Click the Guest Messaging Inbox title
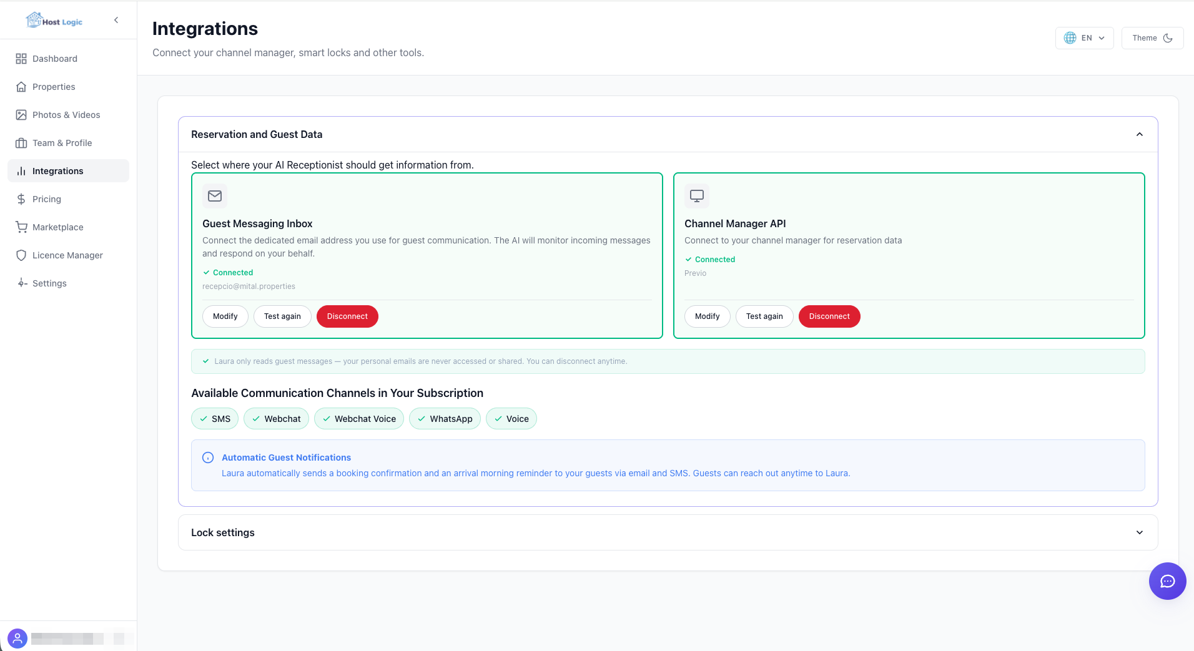This screenshot has width=1194, height=651. (257, 223)
